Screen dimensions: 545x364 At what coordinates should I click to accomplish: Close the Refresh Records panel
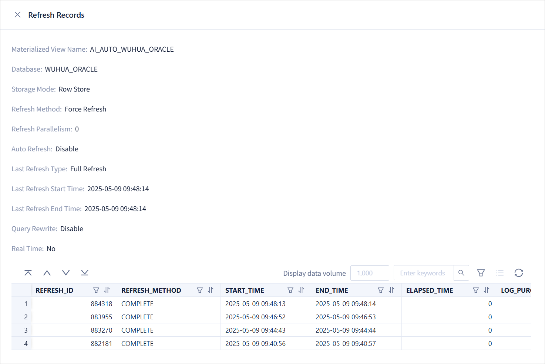(x=17, y=15)
